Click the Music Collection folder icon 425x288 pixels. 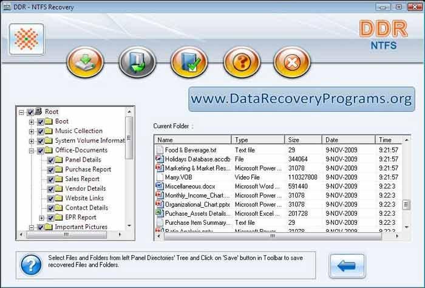point(49,131)
